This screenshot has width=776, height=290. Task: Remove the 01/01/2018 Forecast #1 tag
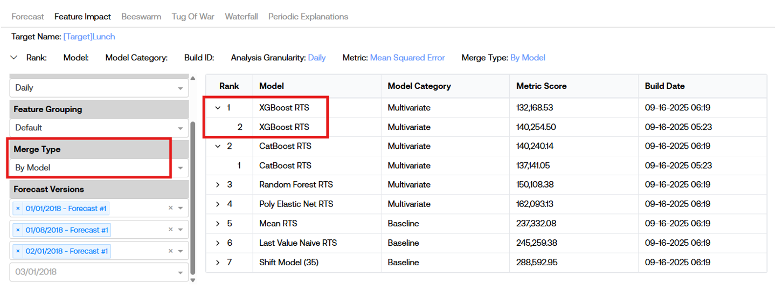[x=18, y=208]
